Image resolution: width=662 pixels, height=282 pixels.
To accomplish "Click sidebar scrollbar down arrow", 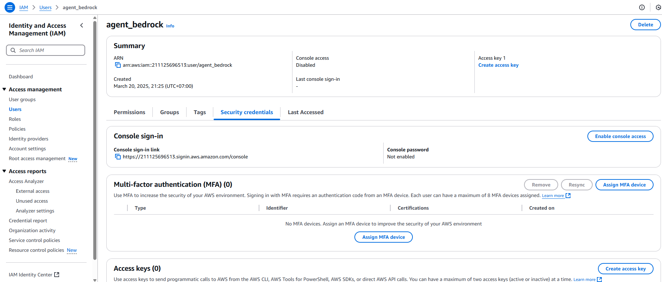I will 95,280.
